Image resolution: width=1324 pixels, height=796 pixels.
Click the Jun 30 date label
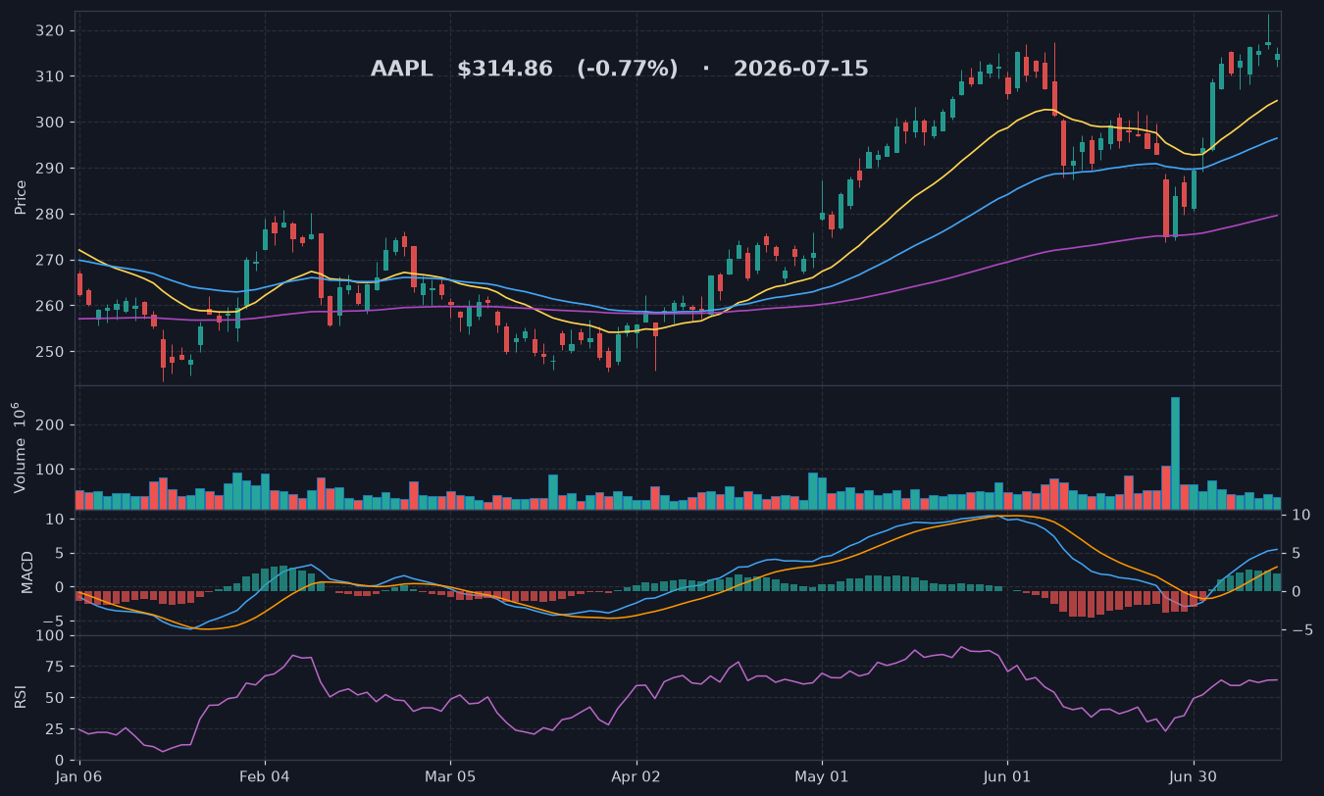coord(1194,778)
